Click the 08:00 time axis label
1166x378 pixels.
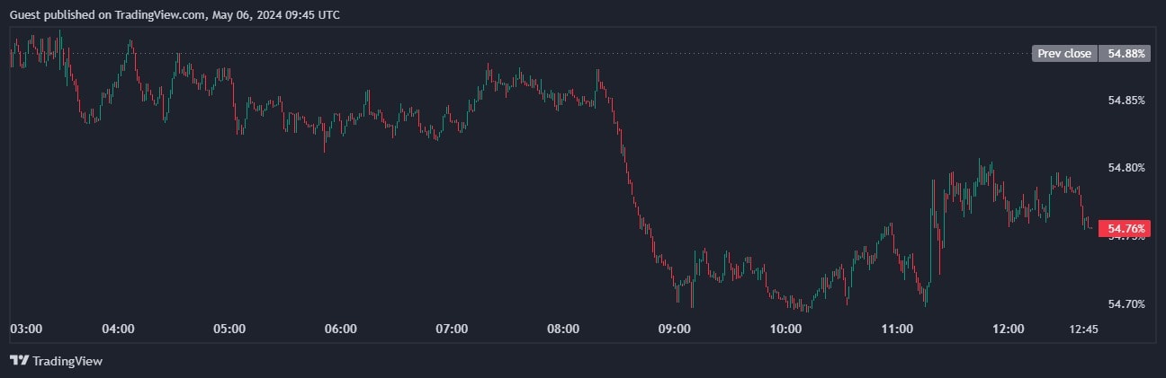(563, 330)
